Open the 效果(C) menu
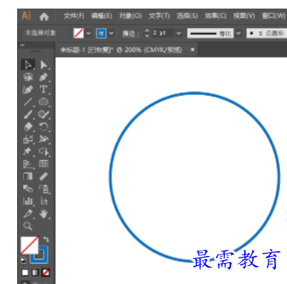This screenshot has height=284, width=287. 215,16
